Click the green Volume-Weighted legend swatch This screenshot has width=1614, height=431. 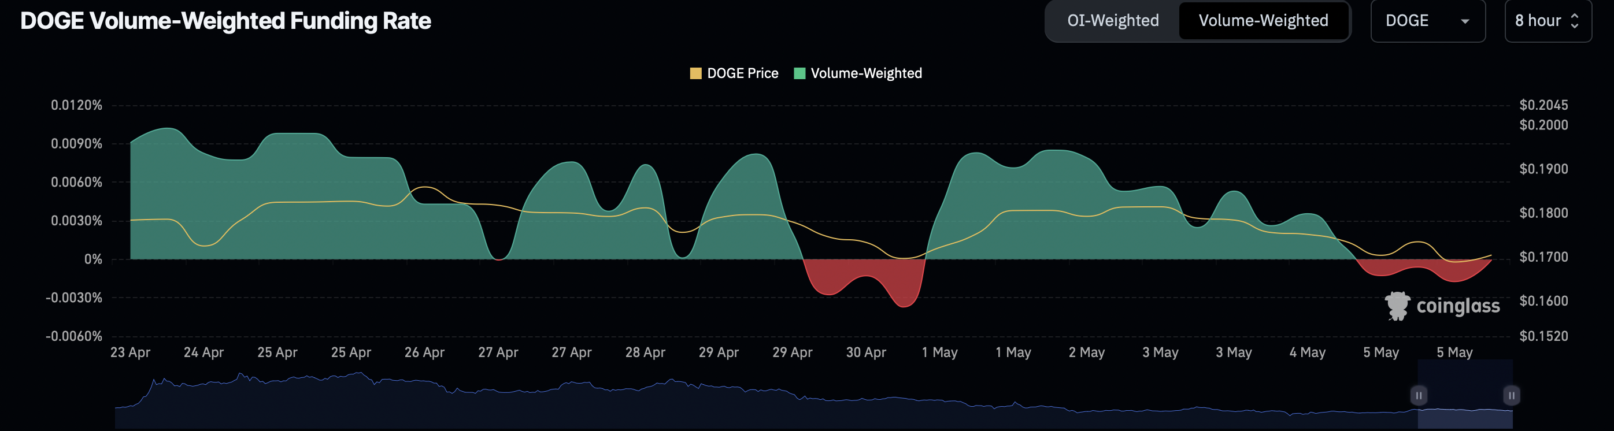point(799,73)
